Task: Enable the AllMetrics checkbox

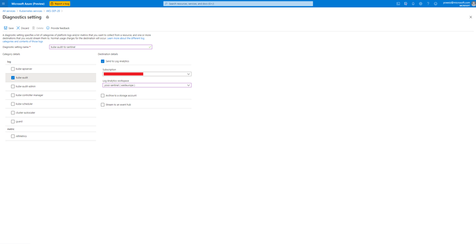Action: [13, 136]
